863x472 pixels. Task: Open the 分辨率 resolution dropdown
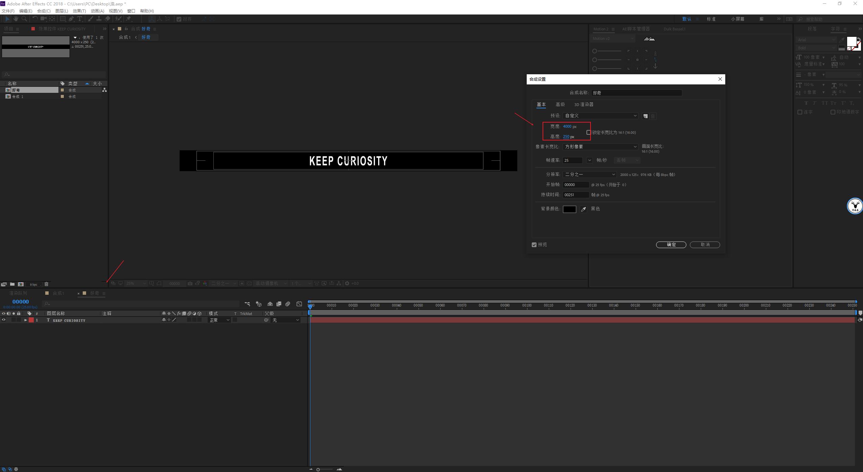tap(590, 175)
